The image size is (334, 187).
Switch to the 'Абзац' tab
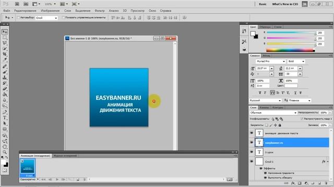(266, 56)
